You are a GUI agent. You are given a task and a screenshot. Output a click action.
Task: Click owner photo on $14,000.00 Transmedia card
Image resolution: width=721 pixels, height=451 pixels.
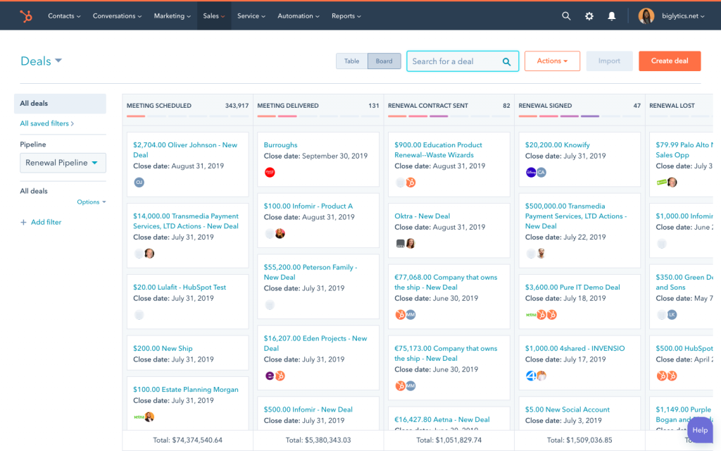point(149,254)
